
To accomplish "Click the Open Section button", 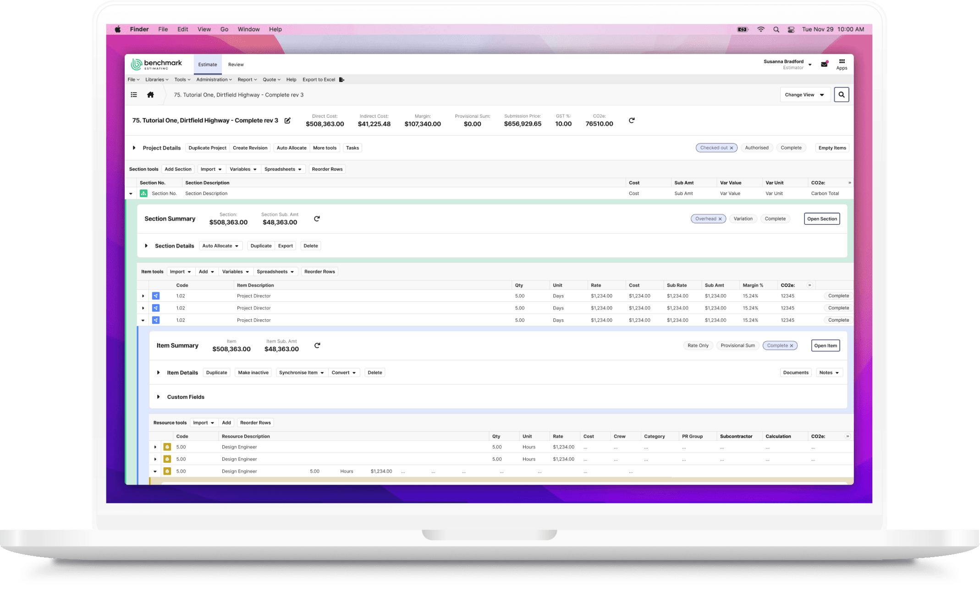I will point(822,219).
